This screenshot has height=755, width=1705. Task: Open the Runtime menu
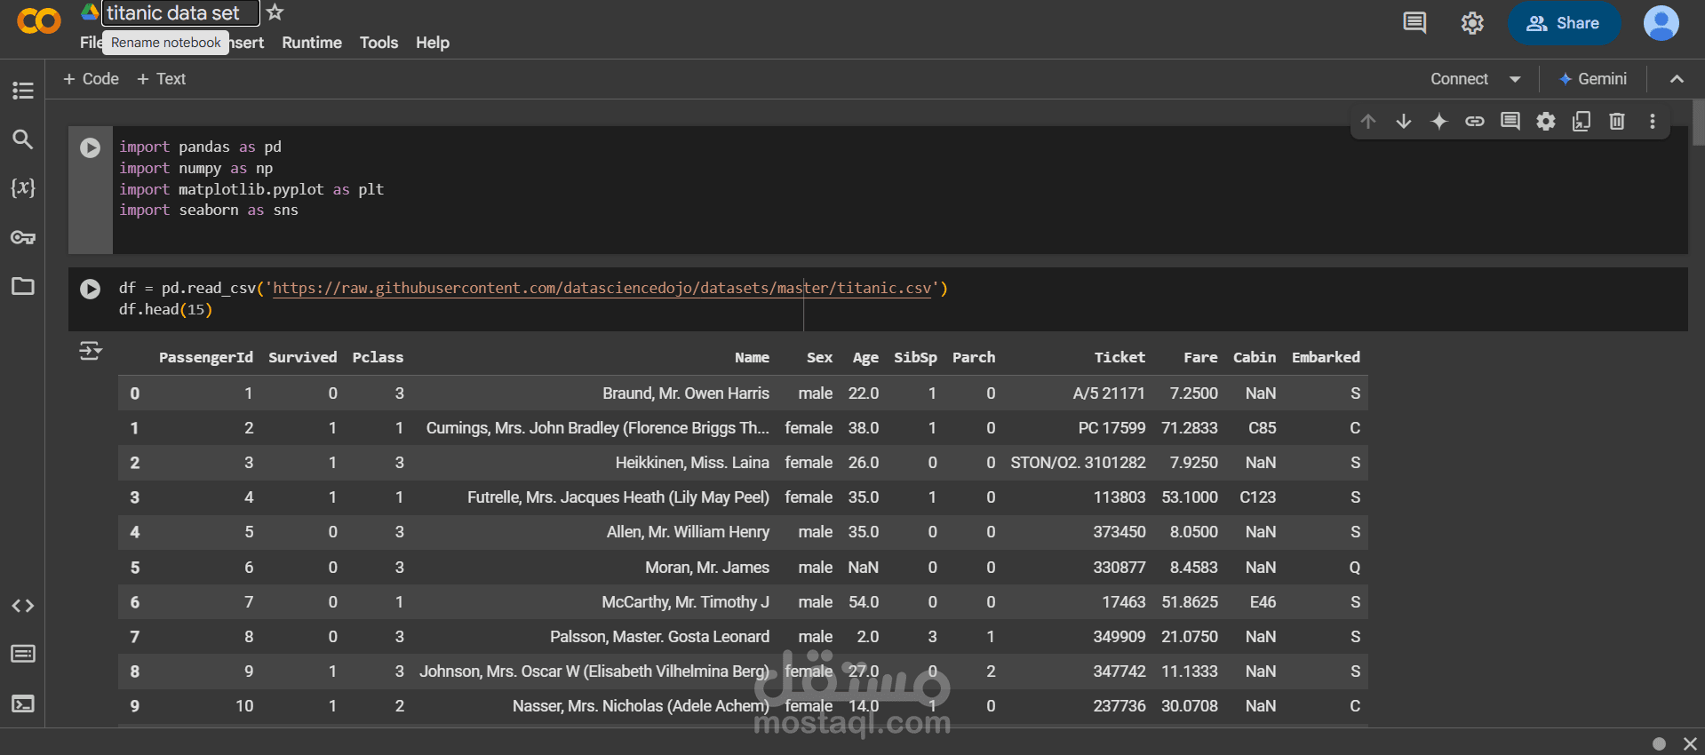[312, 43]
